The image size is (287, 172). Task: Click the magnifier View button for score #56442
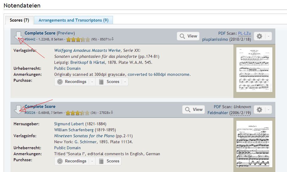(x=188, y=36)
